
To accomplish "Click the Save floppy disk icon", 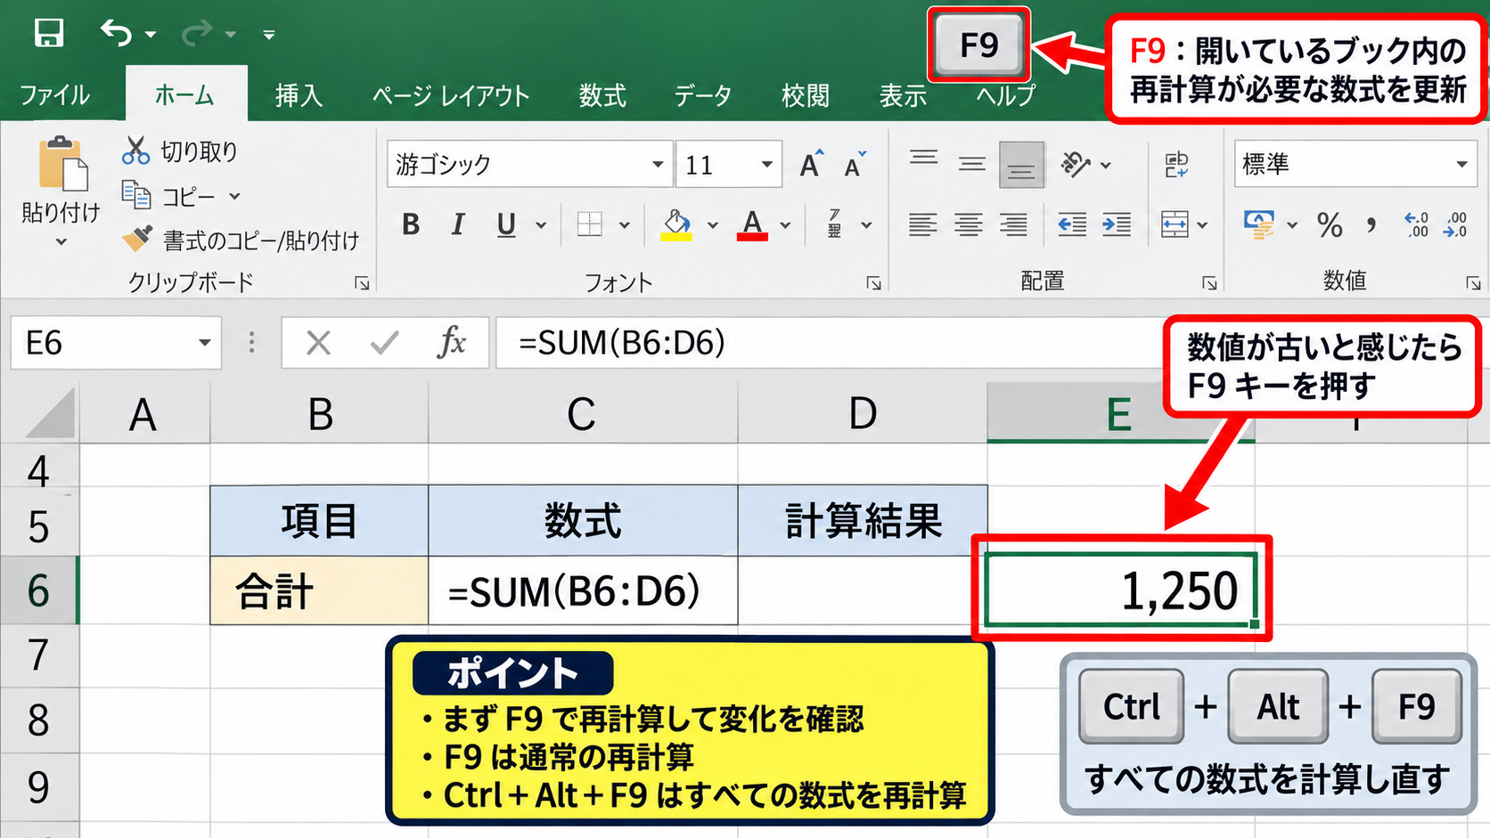I will (48, 33).
